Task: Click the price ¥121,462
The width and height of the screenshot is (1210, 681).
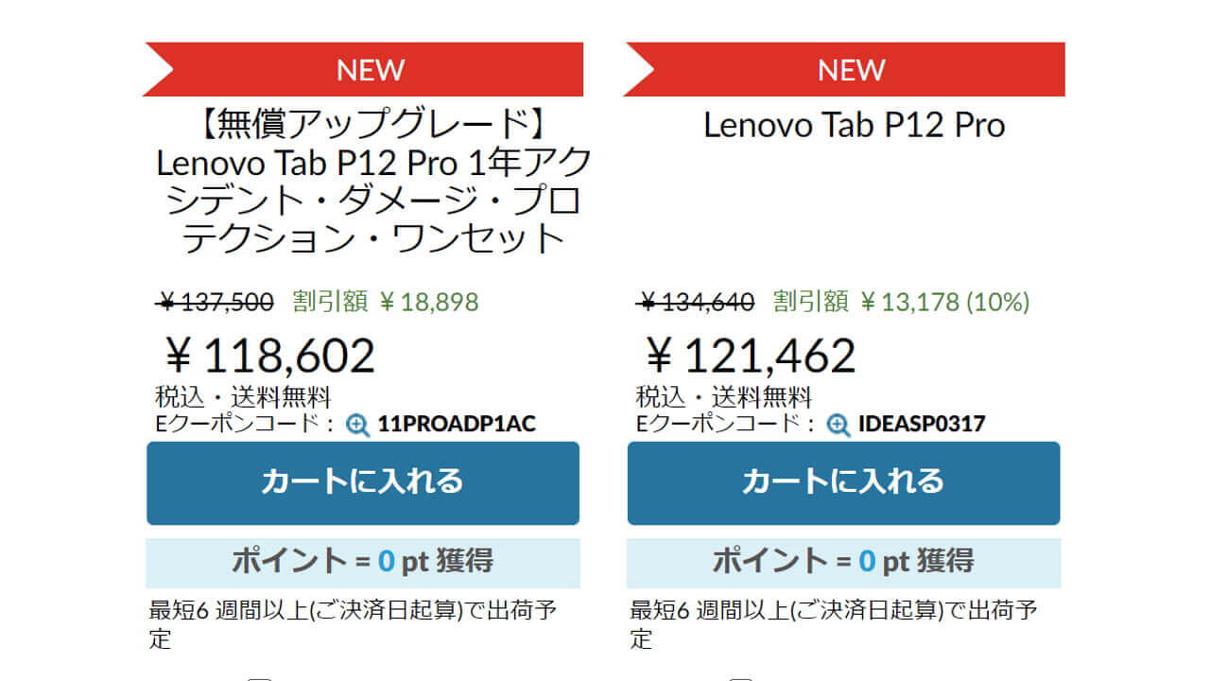Action: pyautogui.click(x=748, y=353)
